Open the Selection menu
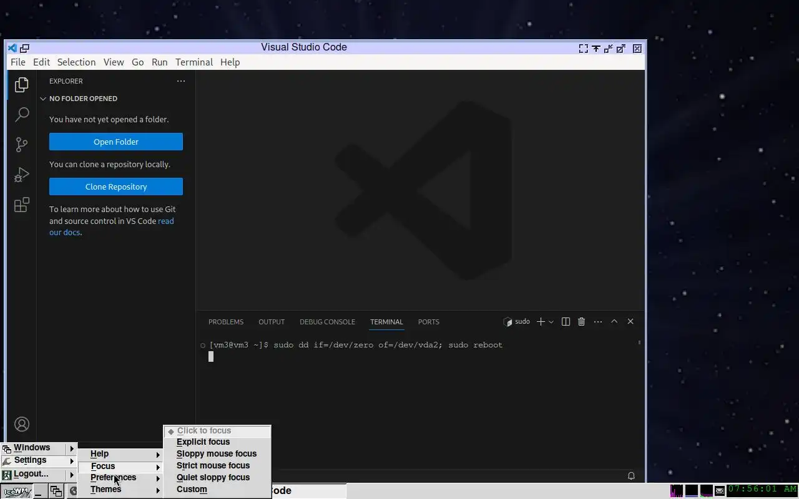Viewport: 799px width, 499px height. [x=76, y=62]
